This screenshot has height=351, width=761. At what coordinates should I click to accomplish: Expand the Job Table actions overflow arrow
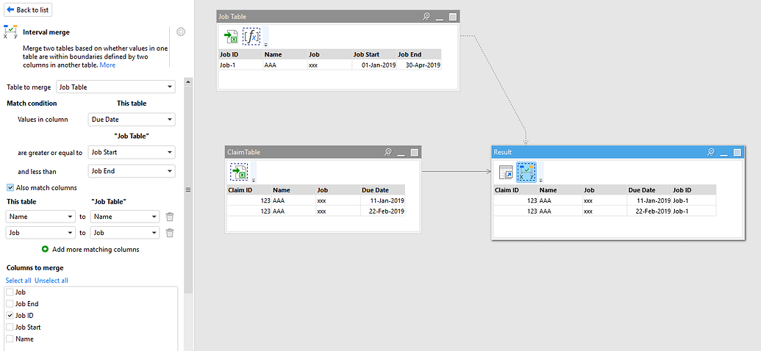click(x=266, y=45)
